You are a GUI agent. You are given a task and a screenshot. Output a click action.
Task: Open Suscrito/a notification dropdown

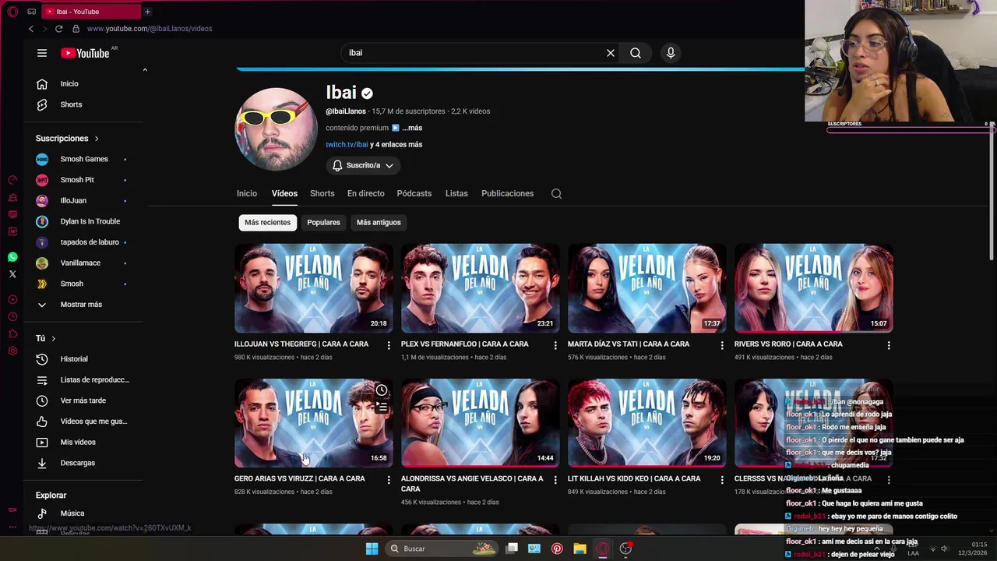tap(363, 165)
